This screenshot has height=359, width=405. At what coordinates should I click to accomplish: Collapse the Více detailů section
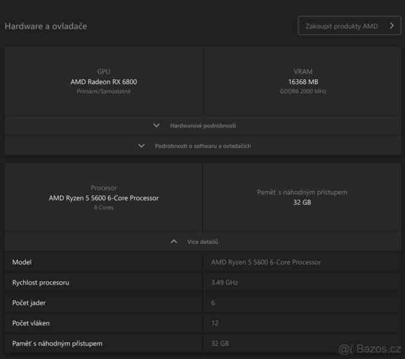click(202, 242)
